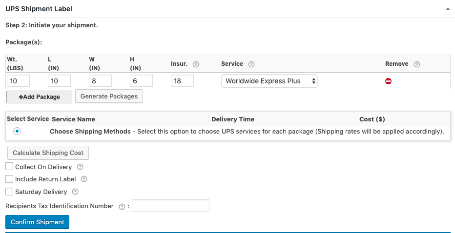Focus the width W (IN) input field

pos(100,81)
